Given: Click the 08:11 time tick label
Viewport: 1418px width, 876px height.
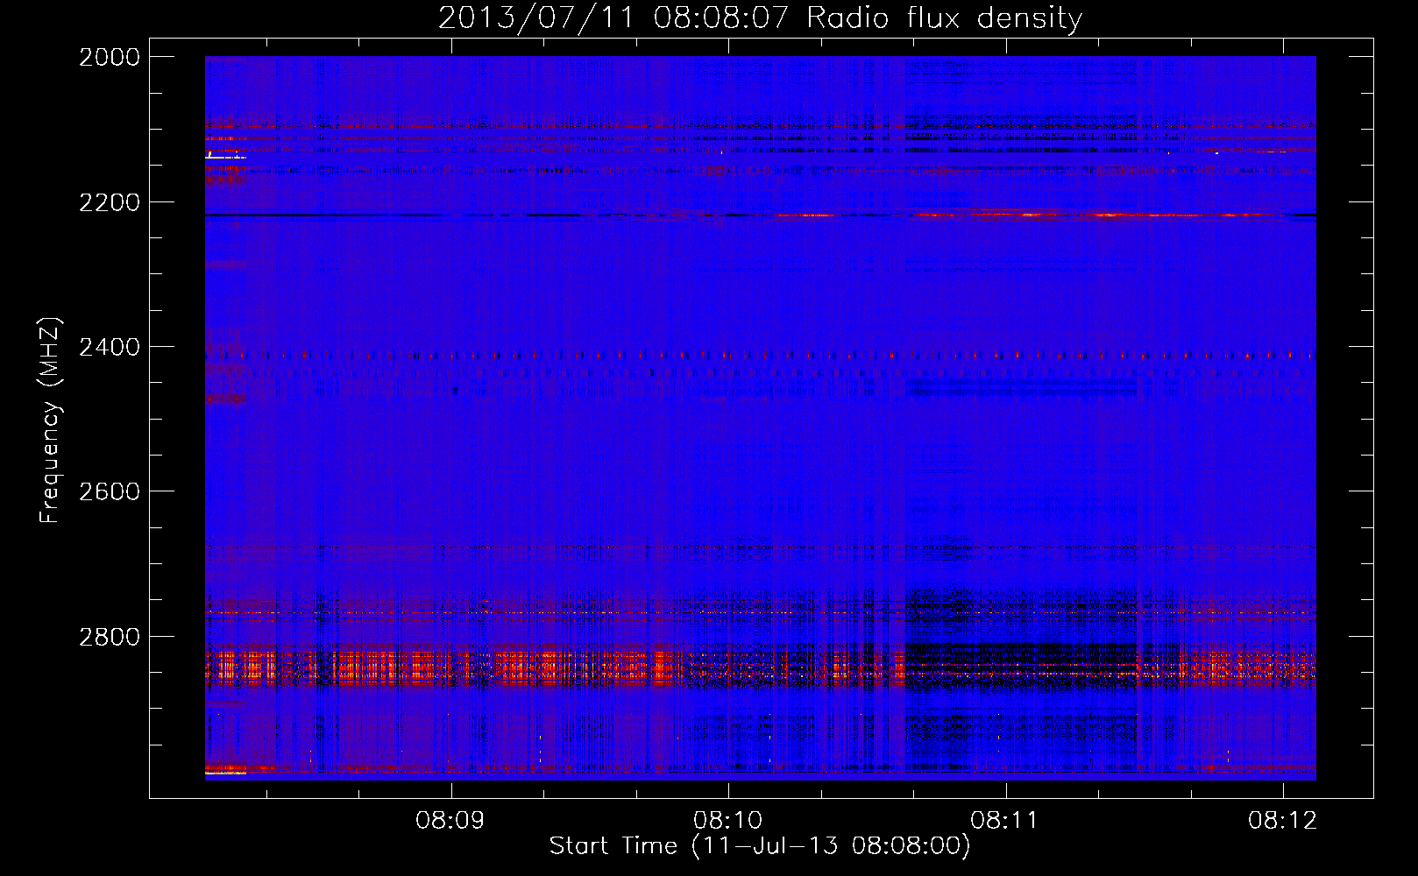Looking at the screenshot, I should pyautogui.click(x=1005, y=821).
